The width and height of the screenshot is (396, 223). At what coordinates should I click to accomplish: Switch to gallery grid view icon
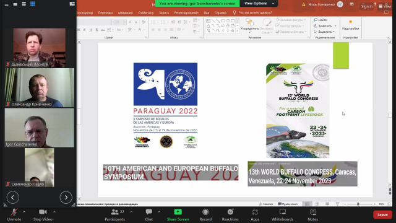click(x=33, y=4)
